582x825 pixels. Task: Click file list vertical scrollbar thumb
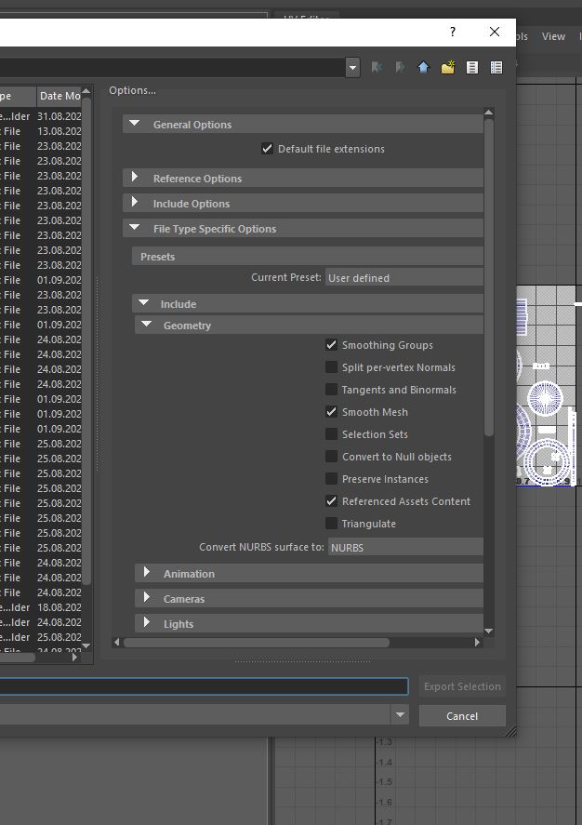pyautogui.click(x=86, y=341)
